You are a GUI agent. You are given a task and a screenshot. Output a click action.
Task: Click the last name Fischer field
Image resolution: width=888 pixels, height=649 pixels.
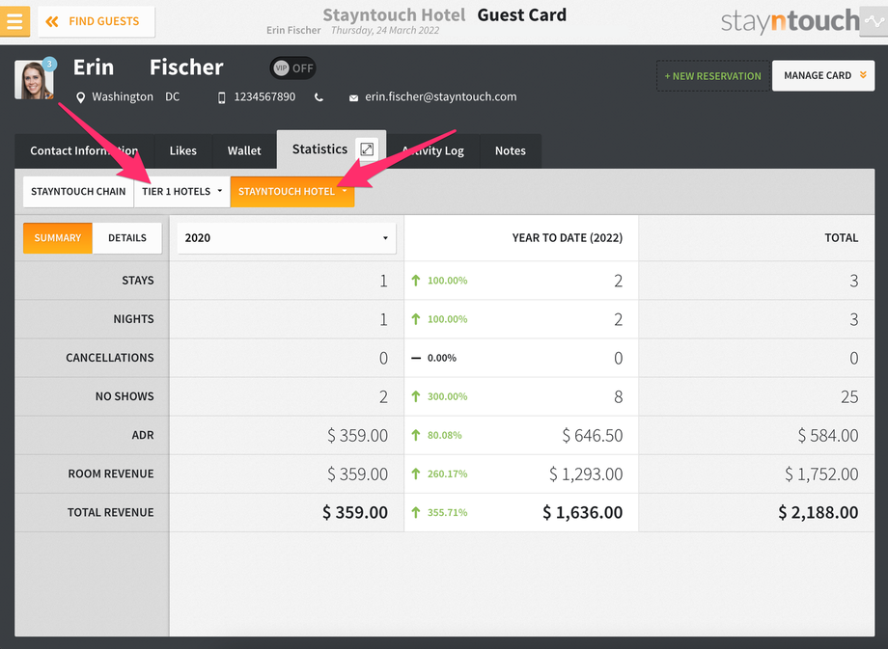coord(186,68)
